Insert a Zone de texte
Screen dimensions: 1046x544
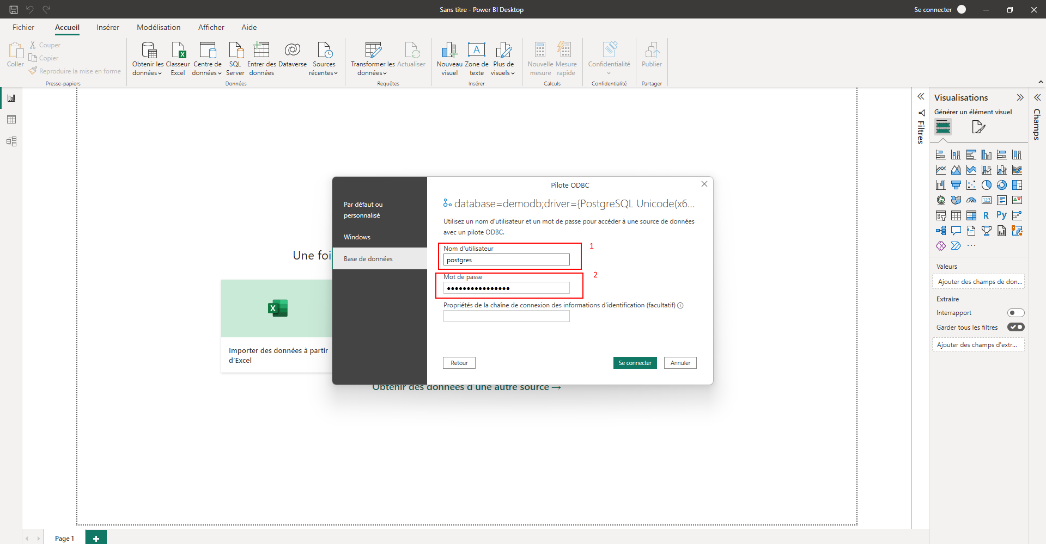[x=477, y=59]
